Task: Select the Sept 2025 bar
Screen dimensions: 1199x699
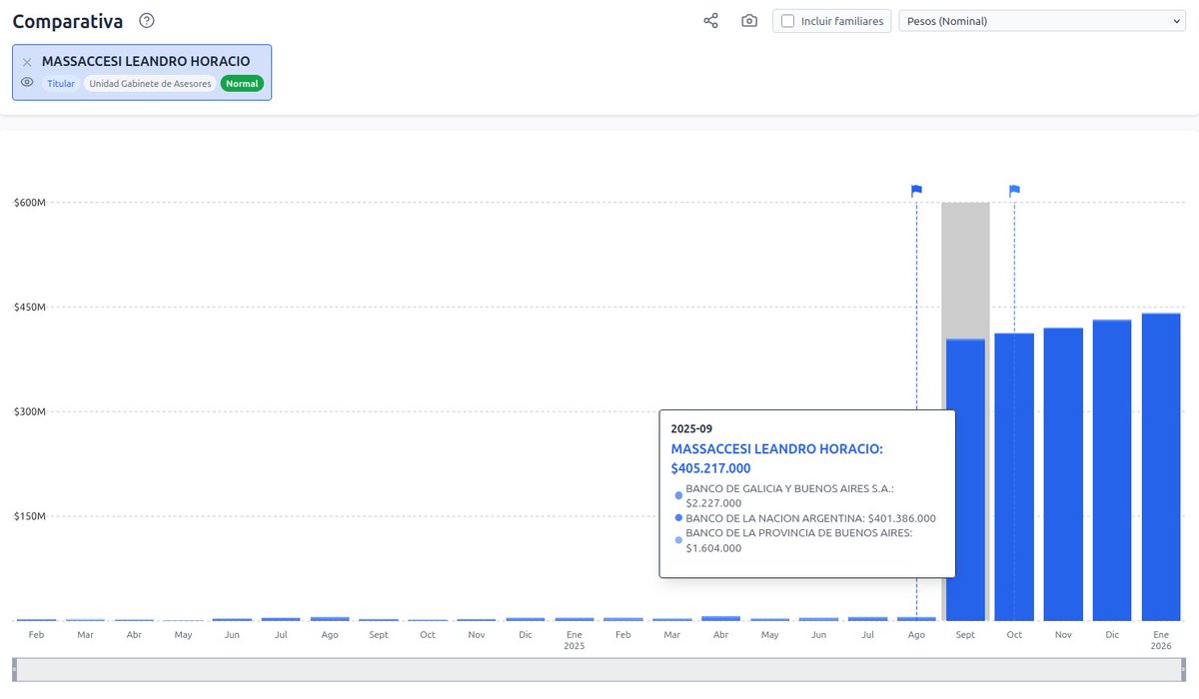Action: tap(965, 480)
